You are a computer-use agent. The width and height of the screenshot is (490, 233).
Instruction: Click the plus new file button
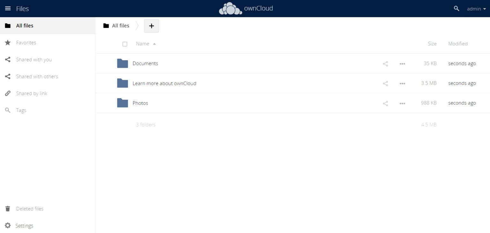point(152,26)
